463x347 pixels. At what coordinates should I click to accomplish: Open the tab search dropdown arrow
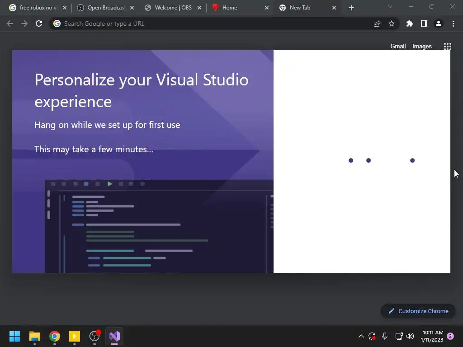(390, 6)
